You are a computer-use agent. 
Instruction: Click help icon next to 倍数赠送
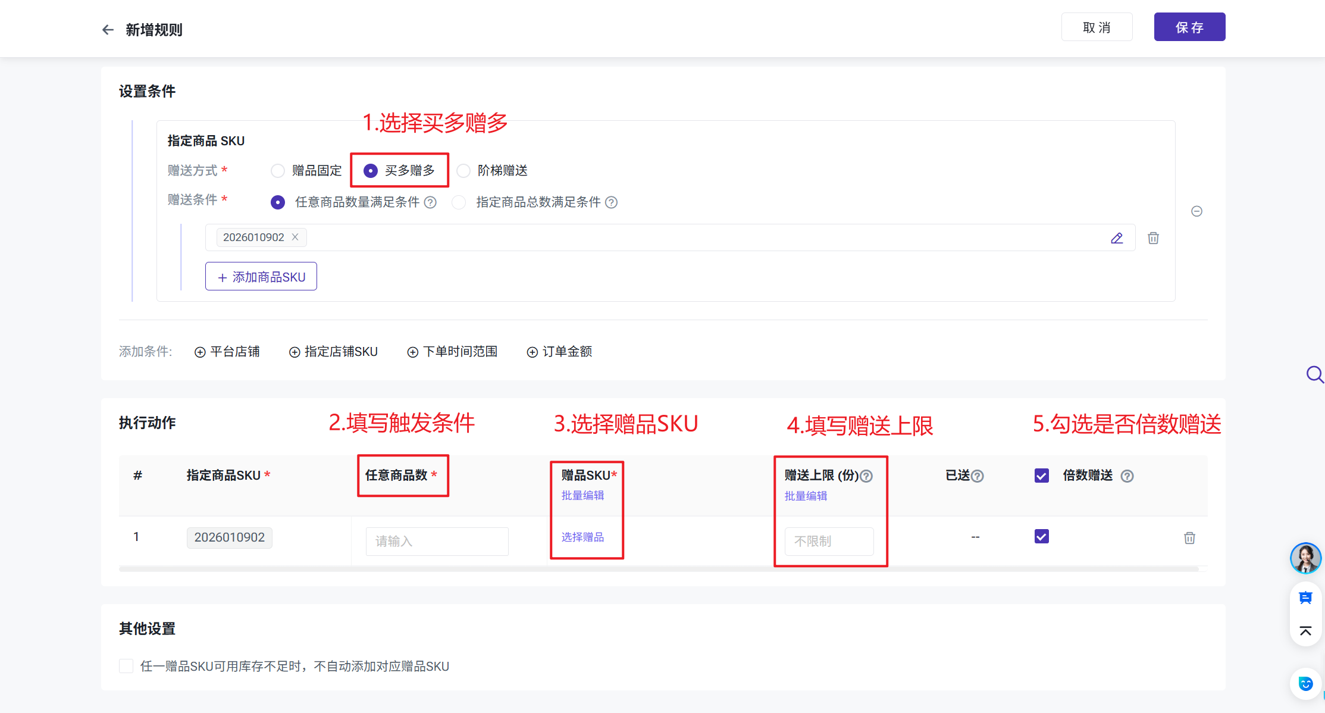(x=1127, y=476)
